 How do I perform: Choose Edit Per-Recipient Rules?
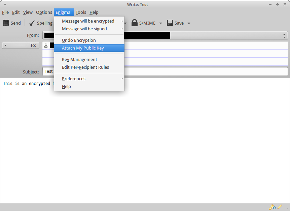(89, 67)
